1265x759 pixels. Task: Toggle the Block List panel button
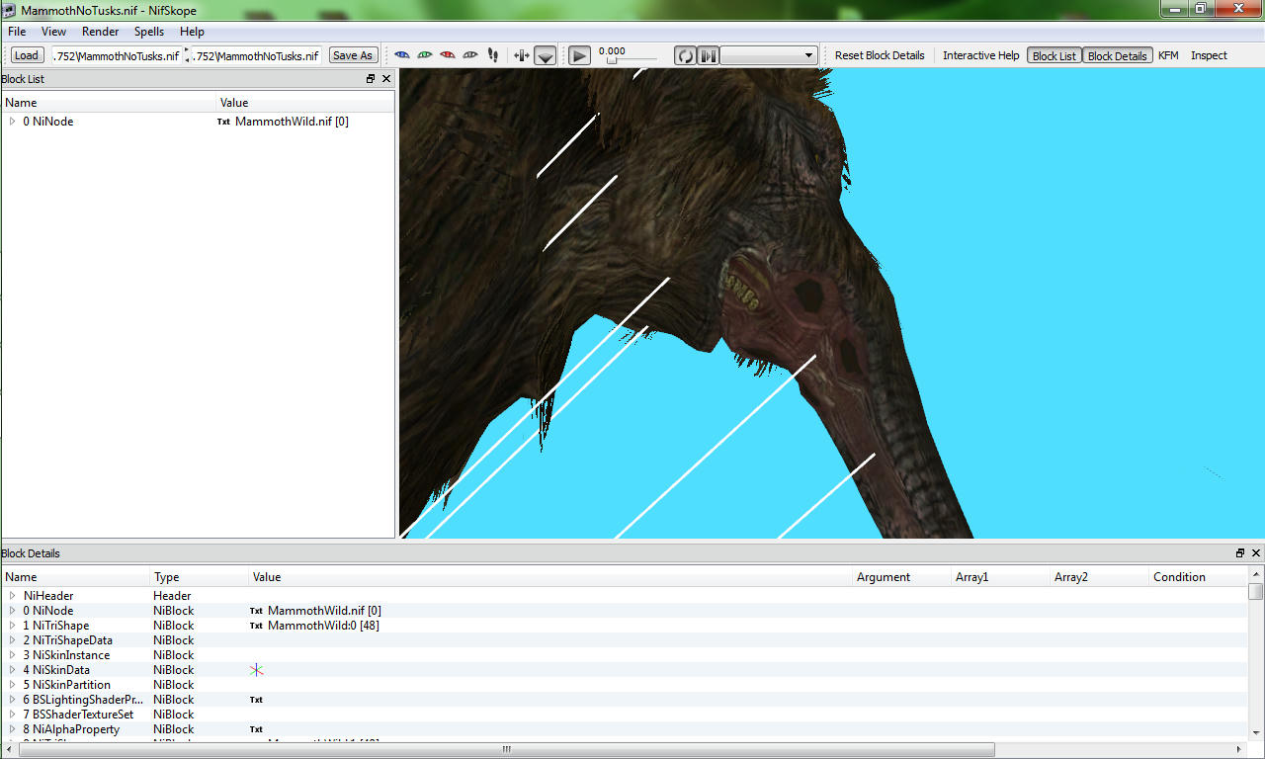1054,56
